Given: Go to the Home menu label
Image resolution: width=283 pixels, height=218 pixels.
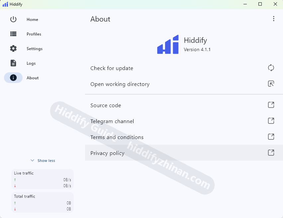Looking at the screenshot, I should 32,20.
